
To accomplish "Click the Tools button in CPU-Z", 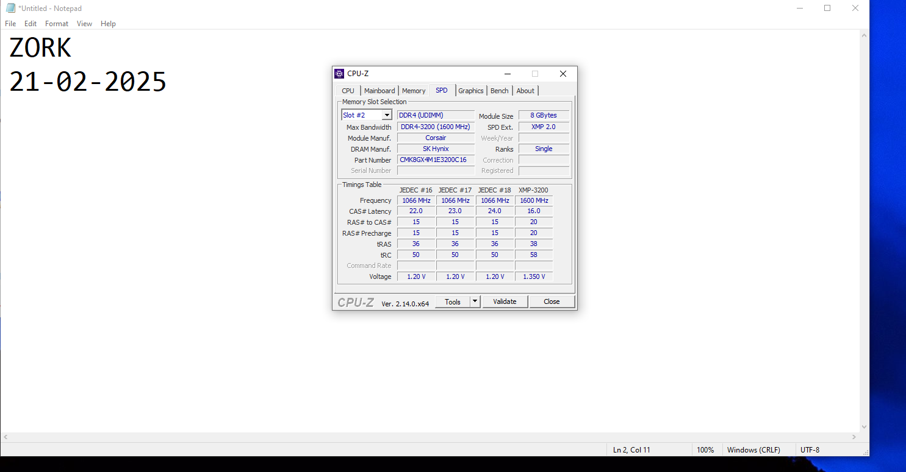I will [x=453, y=301].
